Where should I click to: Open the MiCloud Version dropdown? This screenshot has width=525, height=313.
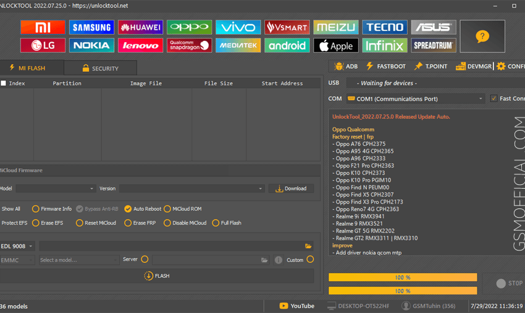[191, 189]
